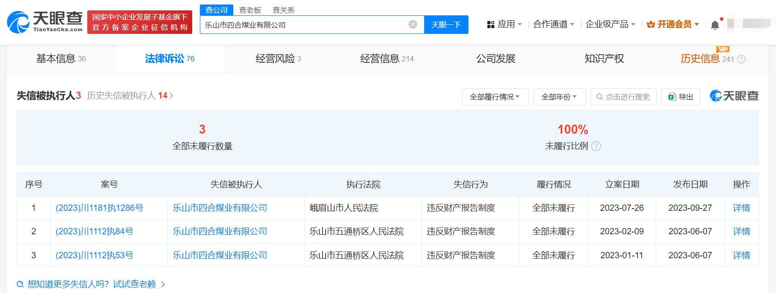Open case (2023)川1181执1286号 link
Screen dimensions: 776x293
(99, 208)
